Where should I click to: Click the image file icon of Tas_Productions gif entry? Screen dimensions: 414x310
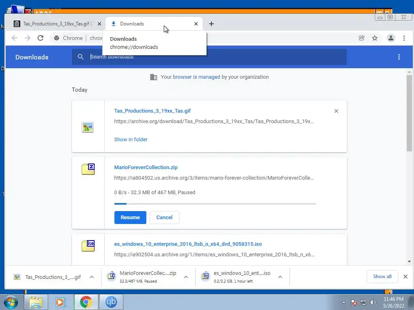tap(88, 127)
